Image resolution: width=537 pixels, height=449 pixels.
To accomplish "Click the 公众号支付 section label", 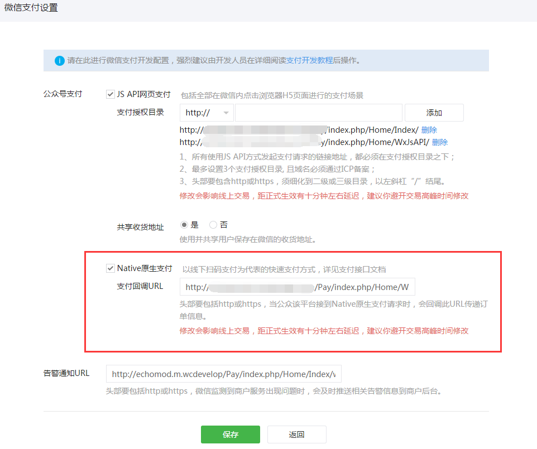I will [63, 94].
